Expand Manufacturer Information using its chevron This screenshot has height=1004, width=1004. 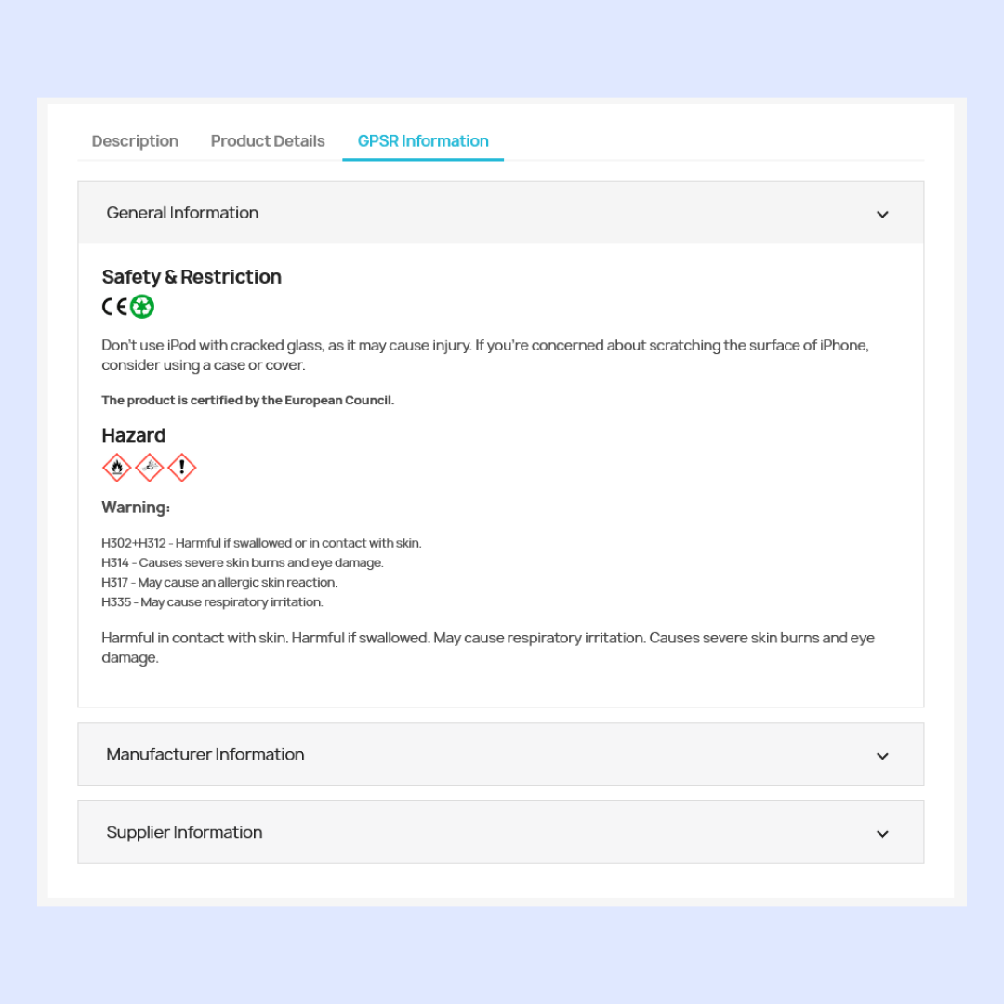coord(882,756)
